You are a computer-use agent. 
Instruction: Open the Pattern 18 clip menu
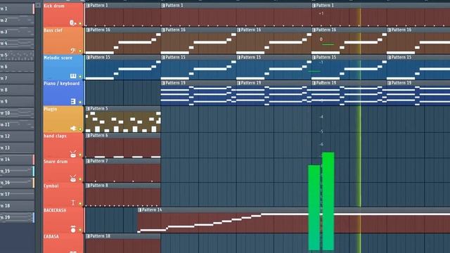pyautogui.click(x=88, y=236)
